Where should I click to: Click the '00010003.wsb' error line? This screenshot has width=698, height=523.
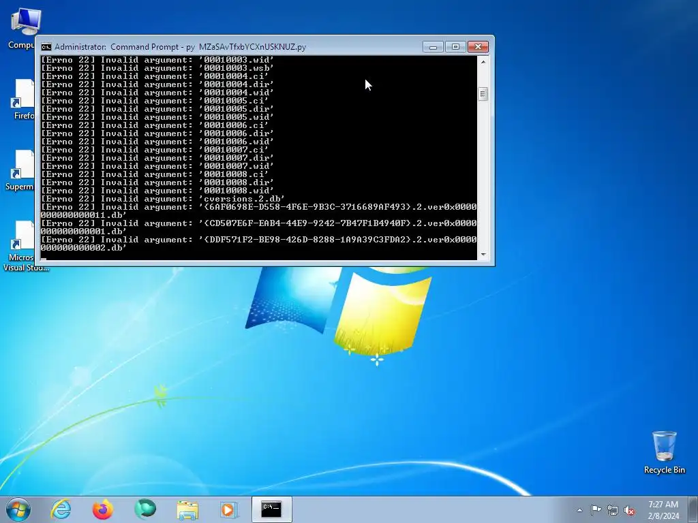coord(157,68)
